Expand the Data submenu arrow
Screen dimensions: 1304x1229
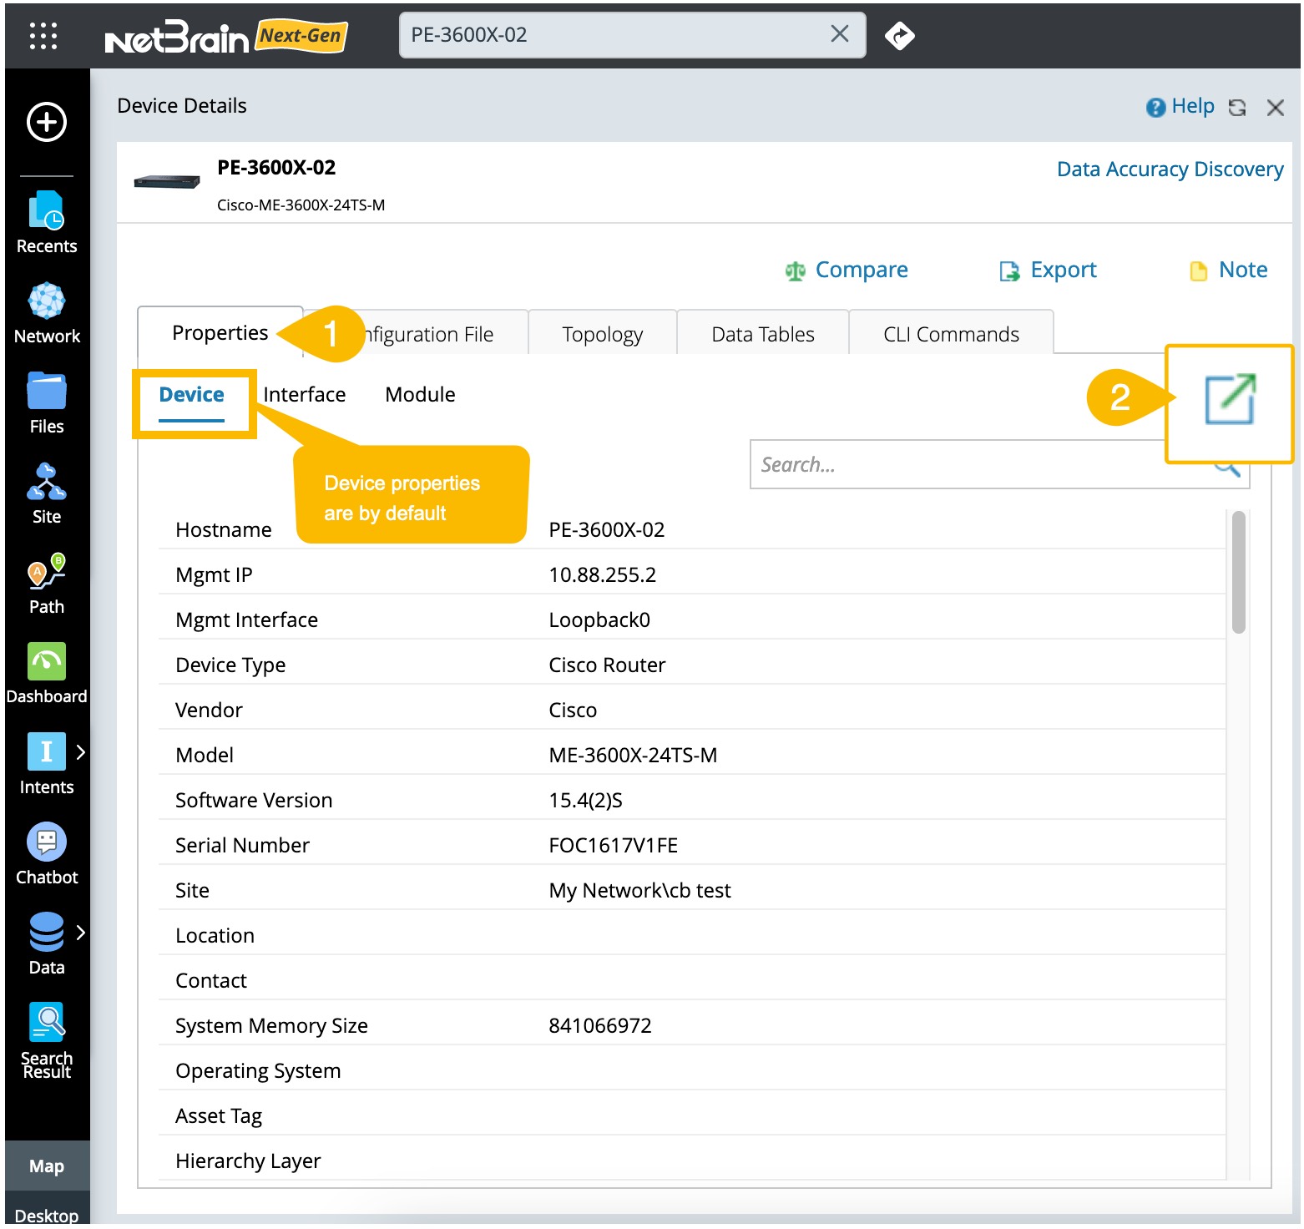pyautogui.click(x=81, y=933)
